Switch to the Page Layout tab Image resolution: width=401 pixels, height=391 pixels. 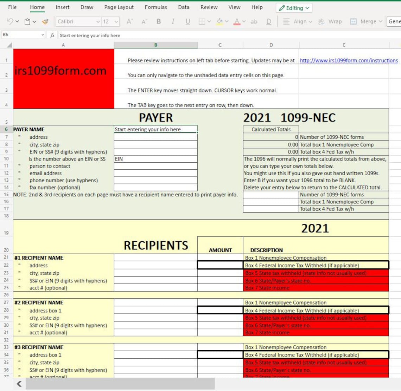click(x=119, y=7)
